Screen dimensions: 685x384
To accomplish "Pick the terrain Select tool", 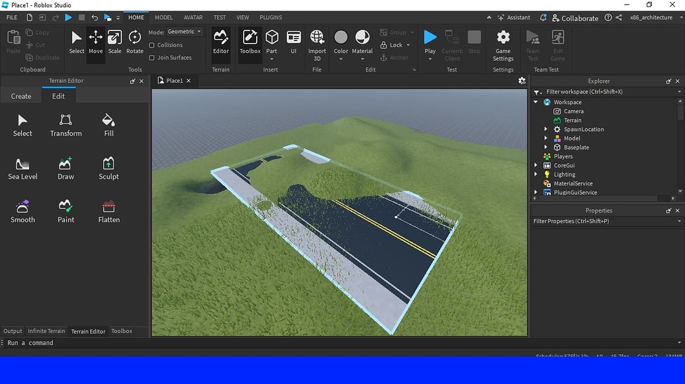I will pyautogui.click(x=23, y=125).
